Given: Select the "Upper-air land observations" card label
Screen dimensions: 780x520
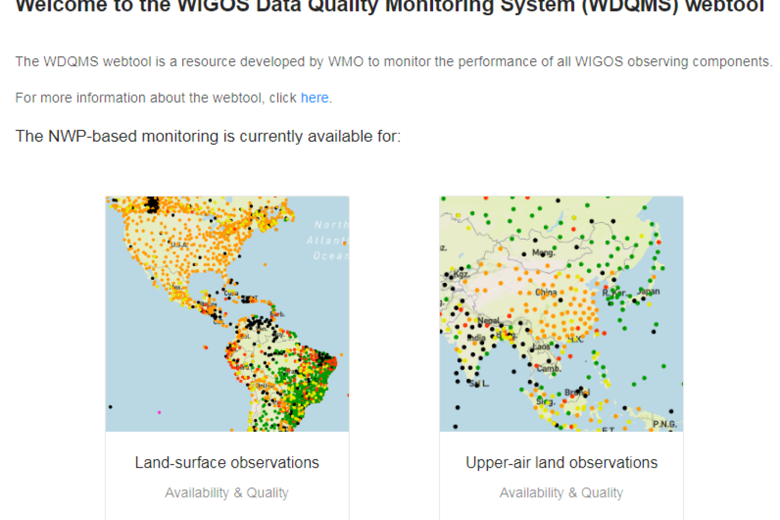Looking at the screenshot, I should point(561,462).
